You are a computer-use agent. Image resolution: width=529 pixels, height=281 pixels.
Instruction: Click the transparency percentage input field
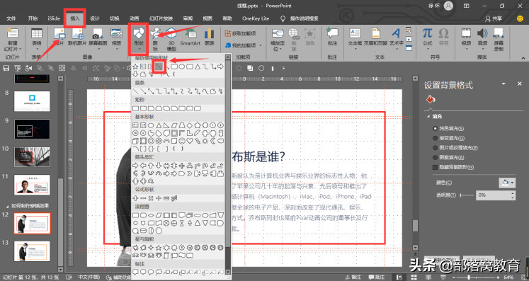(494, 195)
